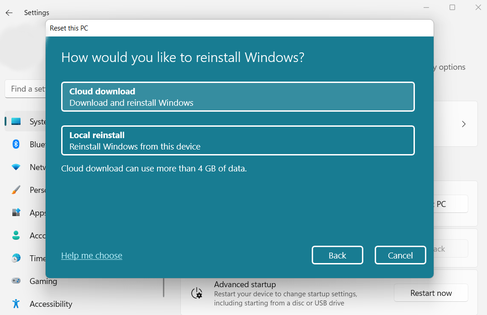Click the Apps icon in Settings sidebar

[x=16, y=212]
